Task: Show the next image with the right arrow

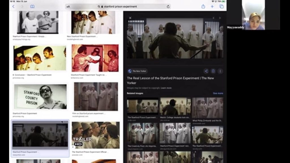Action: (x=220, y=18)
